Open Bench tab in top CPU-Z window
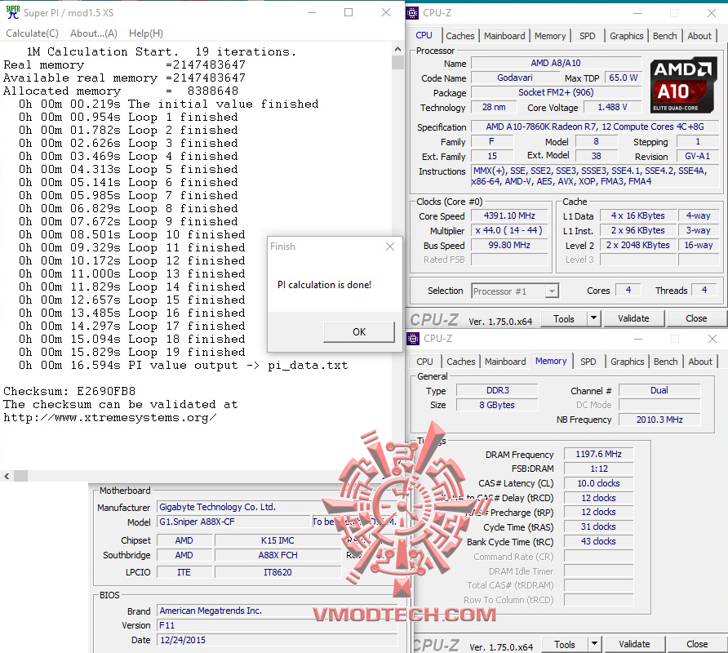Image resolution: width=728 pixels, height=653 pixels. click(664, 36)
